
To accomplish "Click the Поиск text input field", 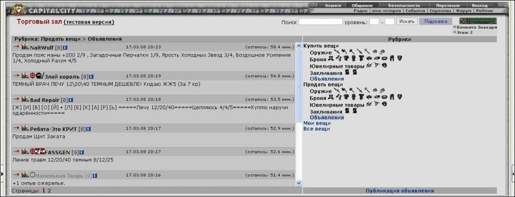I will pyautogui.click(x=320, y=22).
